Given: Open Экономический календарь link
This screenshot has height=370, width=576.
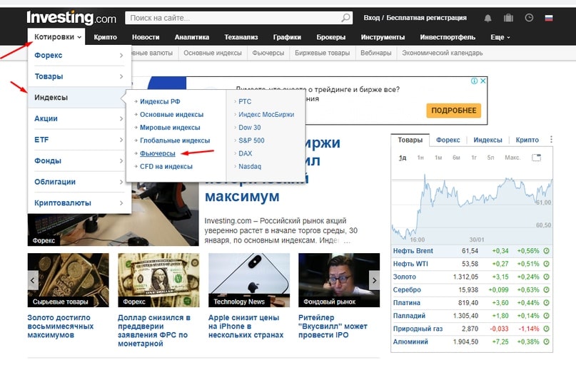Looking at the screenshot, I should [x=443, y=53].
